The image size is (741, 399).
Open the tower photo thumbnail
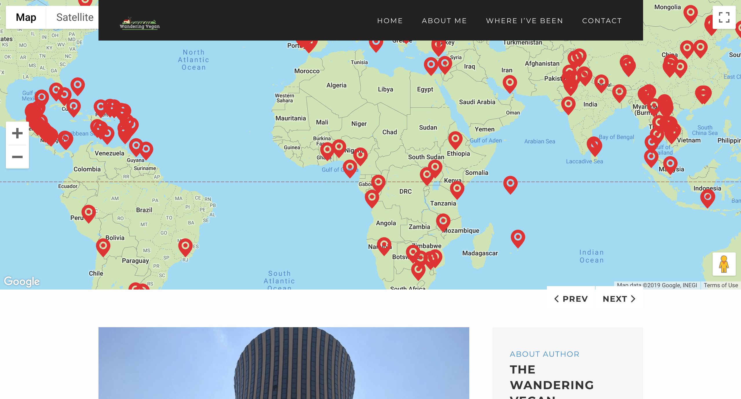tap(284, 363)
